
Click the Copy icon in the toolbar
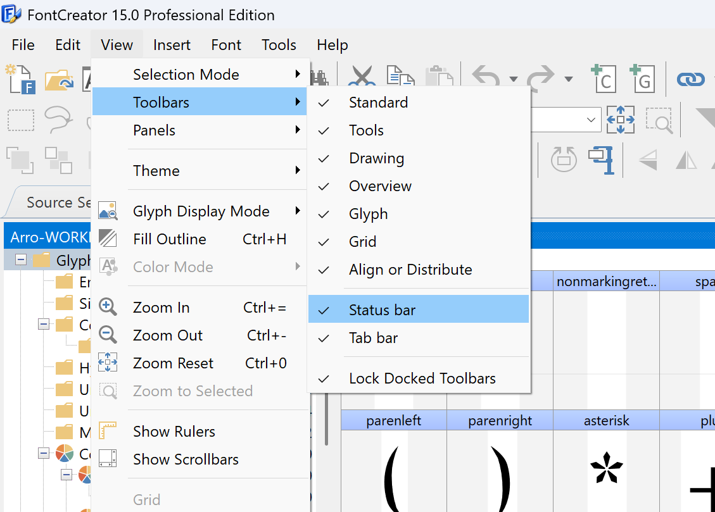pyautogui.click(x=400, y=75)
